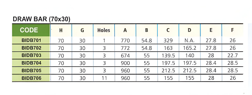252x95 pixels.
Task: Click the 674 value in column A
Action: (x=125, y=56)
